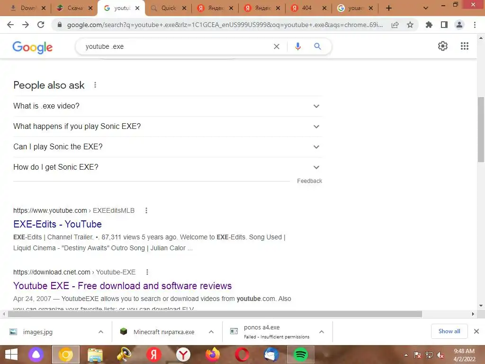Go back to the previous page
Screen dimensions: 485x364
click(10, 25)
